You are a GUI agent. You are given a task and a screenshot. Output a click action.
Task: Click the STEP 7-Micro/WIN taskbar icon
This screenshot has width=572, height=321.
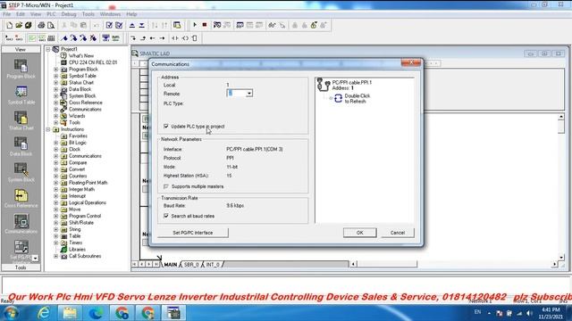tap(173, 313)
